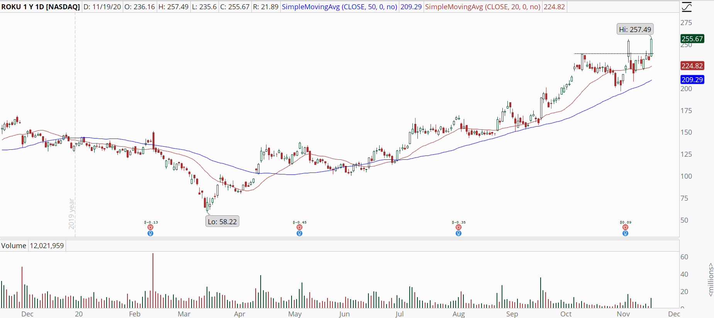Viewport: 714px width, 318px height.
Task: Click the 75 level on the price axis
Action: point(684,198)
